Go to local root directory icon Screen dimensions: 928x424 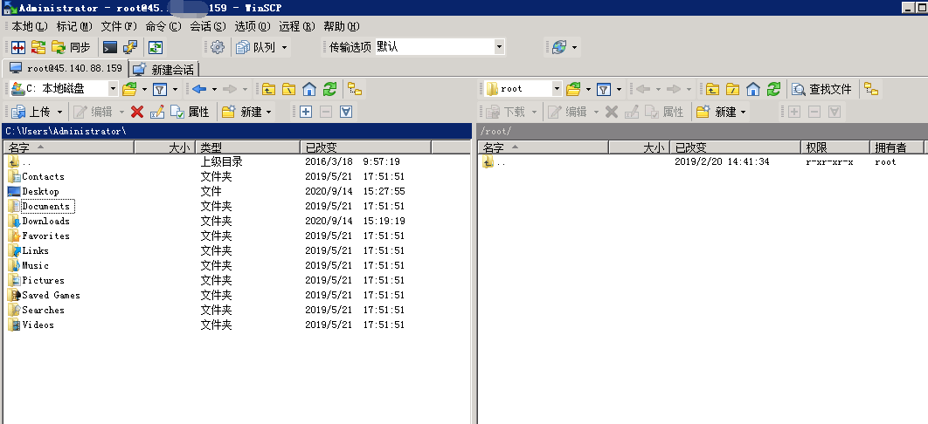(x=289, y=89)
